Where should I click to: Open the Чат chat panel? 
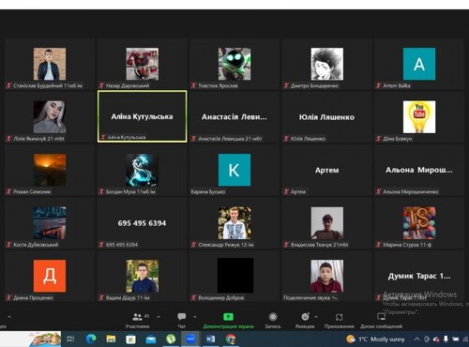[182, 320]
